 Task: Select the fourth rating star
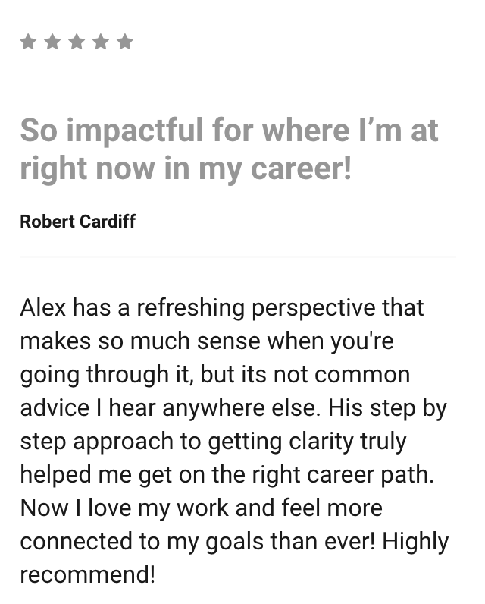(x=101, y=42)
